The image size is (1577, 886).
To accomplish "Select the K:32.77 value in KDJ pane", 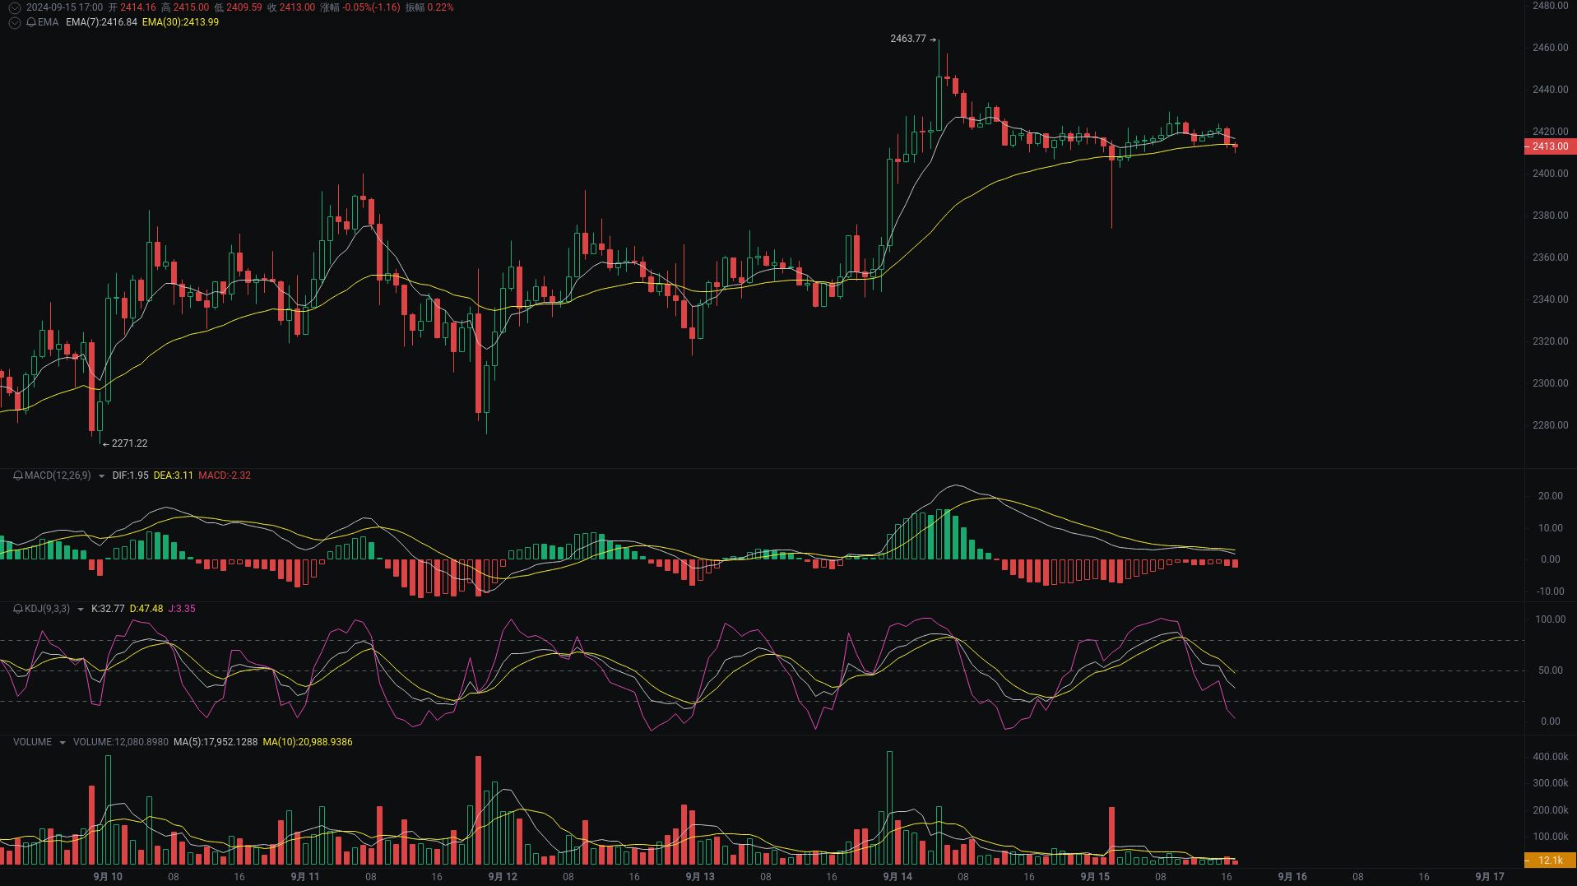I will tap(108, 609).
